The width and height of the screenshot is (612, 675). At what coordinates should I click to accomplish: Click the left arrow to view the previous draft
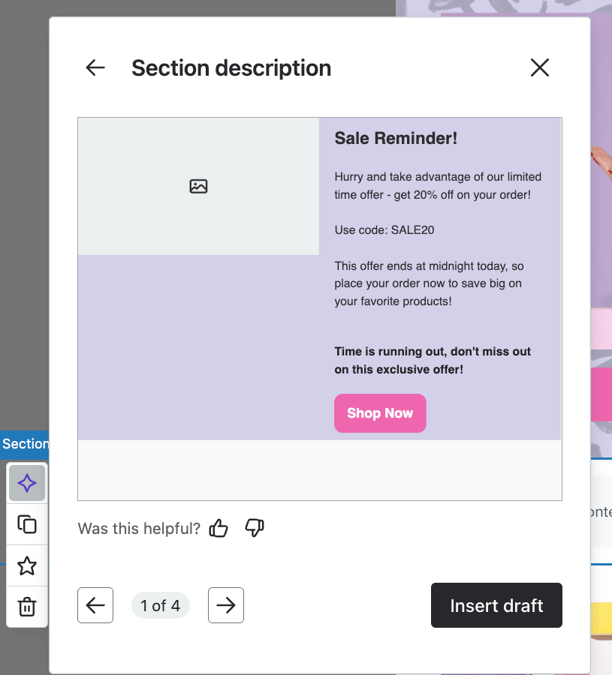coord(95,605)
